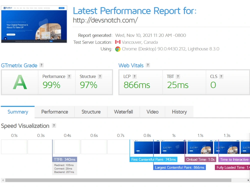Click the TTFB: 340ms marker label
This screenshot has width=250, height=187.
pos(64,159)
